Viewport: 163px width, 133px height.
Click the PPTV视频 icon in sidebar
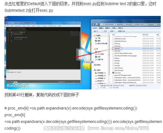[x=96, y=54]
